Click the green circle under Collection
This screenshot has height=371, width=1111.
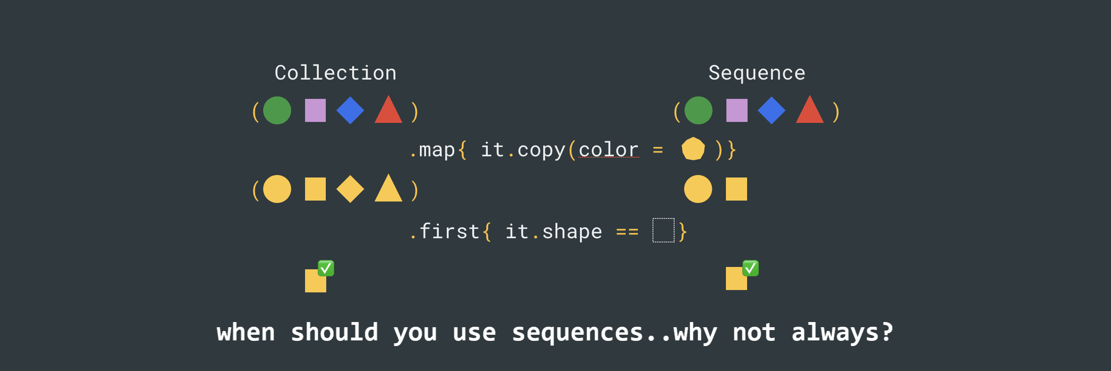point(277,111)
